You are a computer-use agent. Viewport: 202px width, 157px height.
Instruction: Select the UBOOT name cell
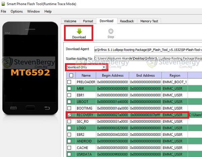click(86, 102)
